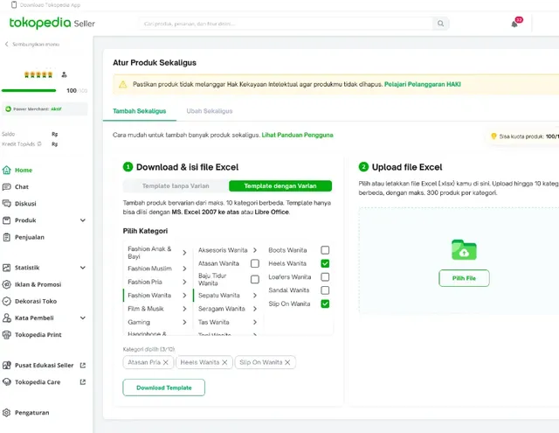Expand the Kata Pembeli menu chevron

(x=83, y=318)
